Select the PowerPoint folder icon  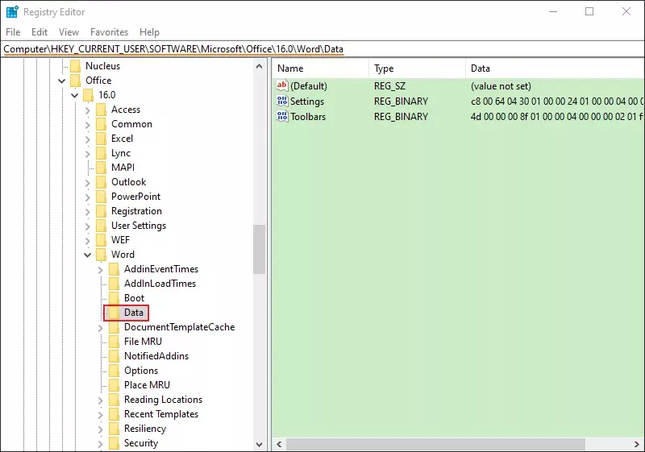pos(101,197)
